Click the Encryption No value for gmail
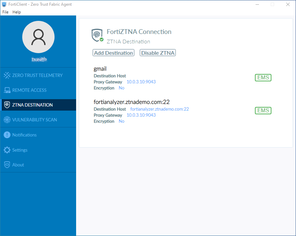 pyautogui.click(x=121, y=88)
